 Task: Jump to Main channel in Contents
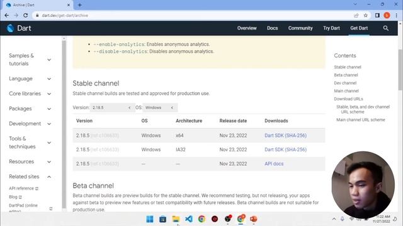(346, 91)
